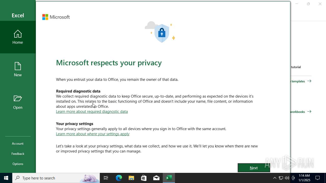Open Microsoft Store from taskbar
Screen dimensions: 326x183
tap(144, 178)
